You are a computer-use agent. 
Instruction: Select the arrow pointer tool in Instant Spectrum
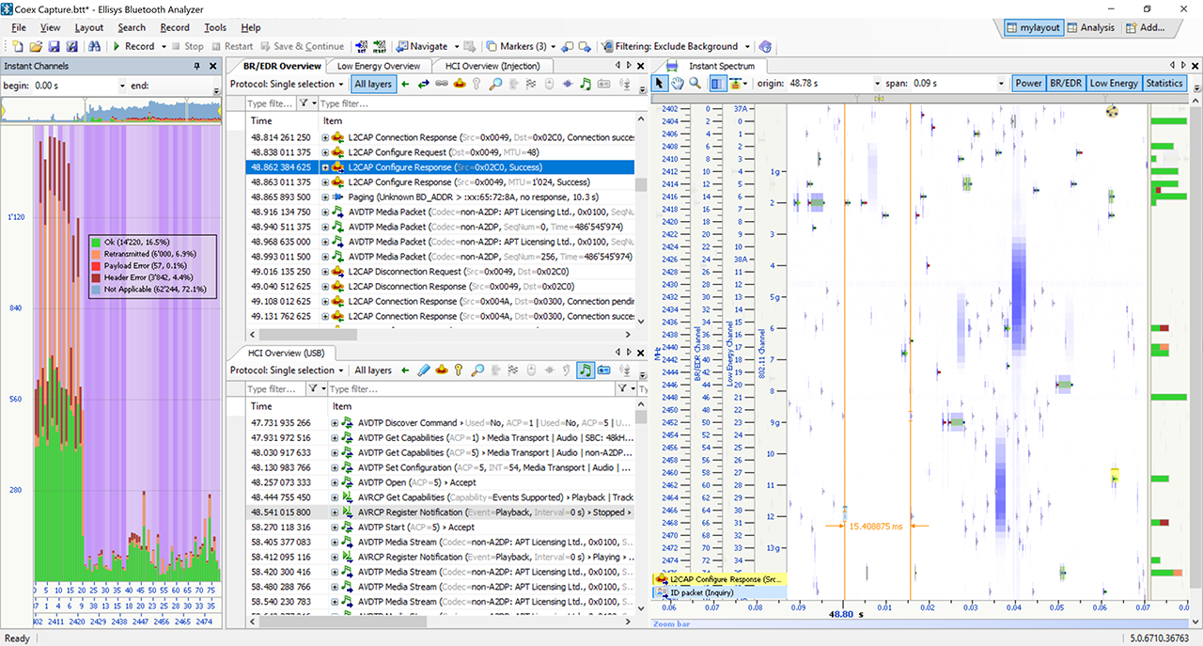pos(661,83)
